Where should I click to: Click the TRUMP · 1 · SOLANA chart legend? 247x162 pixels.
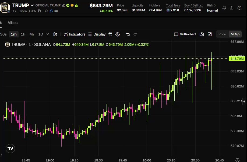pos(31,45)
